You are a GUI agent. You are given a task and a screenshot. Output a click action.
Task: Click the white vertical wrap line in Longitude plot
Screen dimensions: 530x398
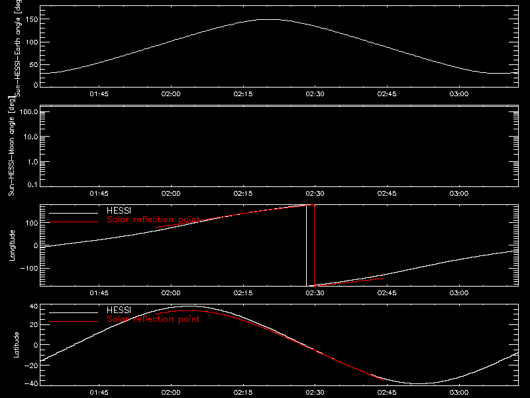click(307, 245)
